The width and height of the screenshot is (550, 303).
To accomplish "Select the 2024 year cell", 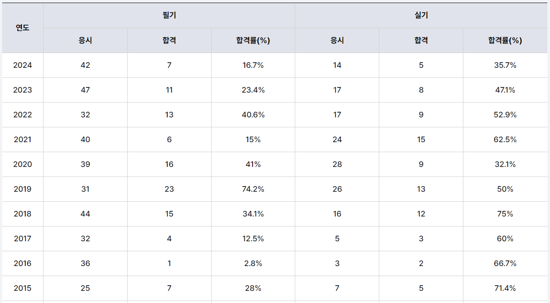I will click(x=23, y=65).
